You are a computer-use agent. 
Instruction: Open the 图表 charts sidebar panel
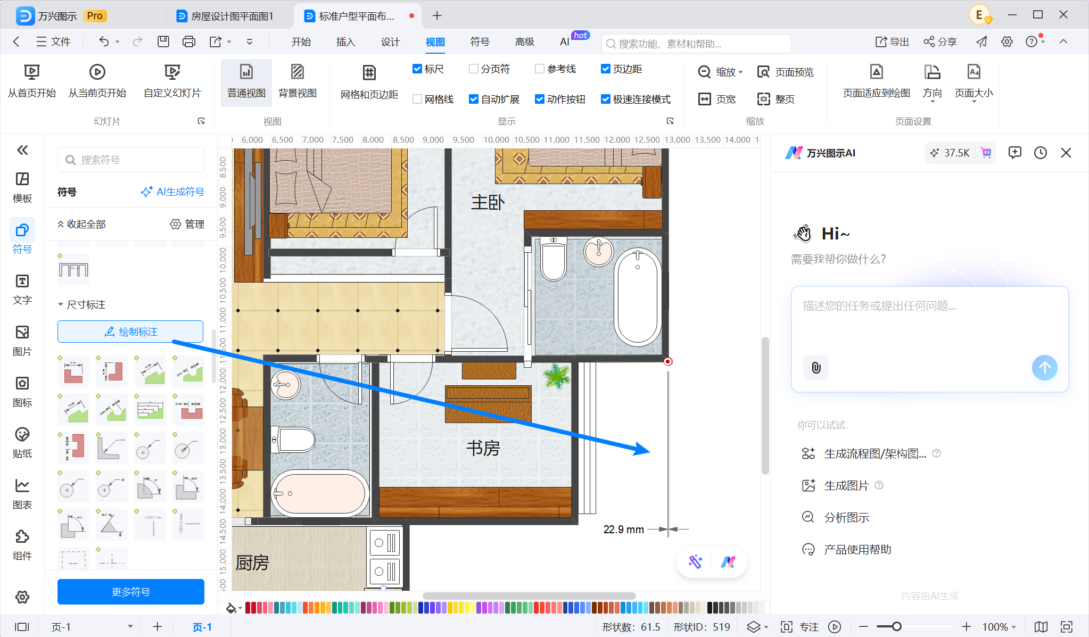click(22, 494)
